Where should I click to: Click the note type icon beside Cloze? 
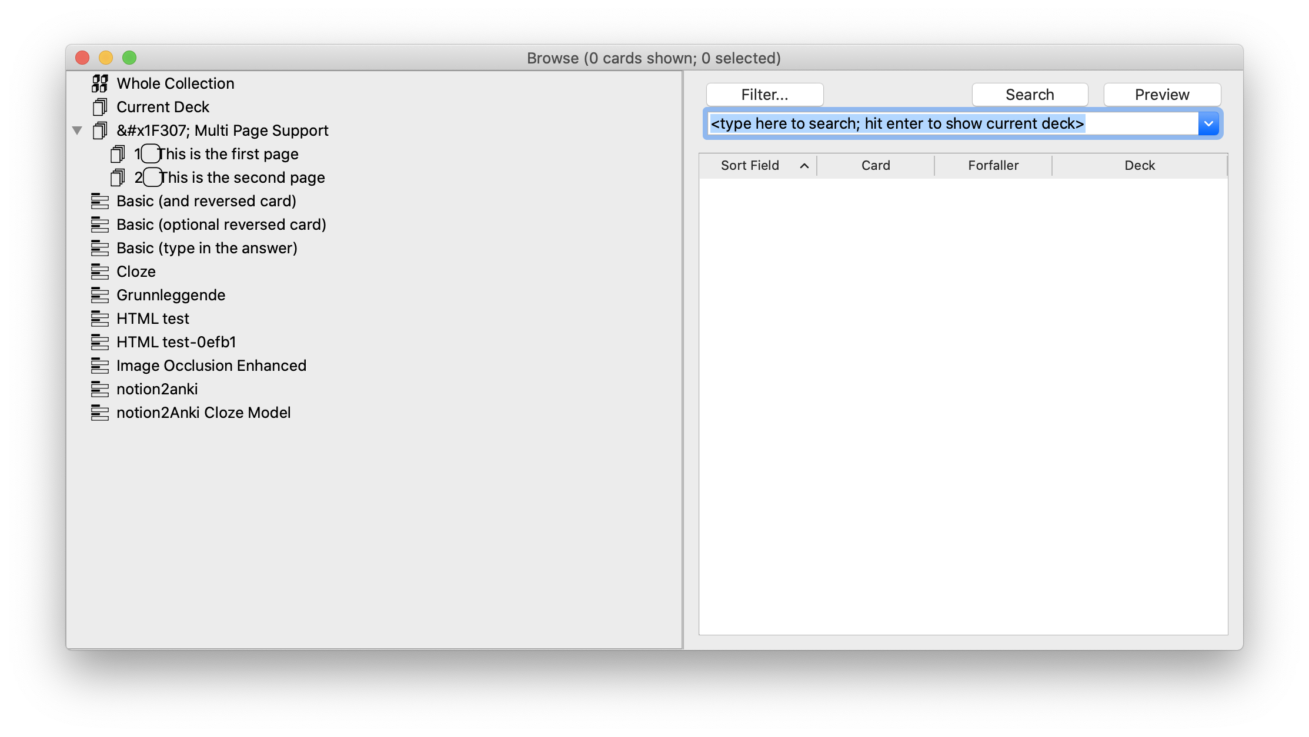tap(99, 271)
